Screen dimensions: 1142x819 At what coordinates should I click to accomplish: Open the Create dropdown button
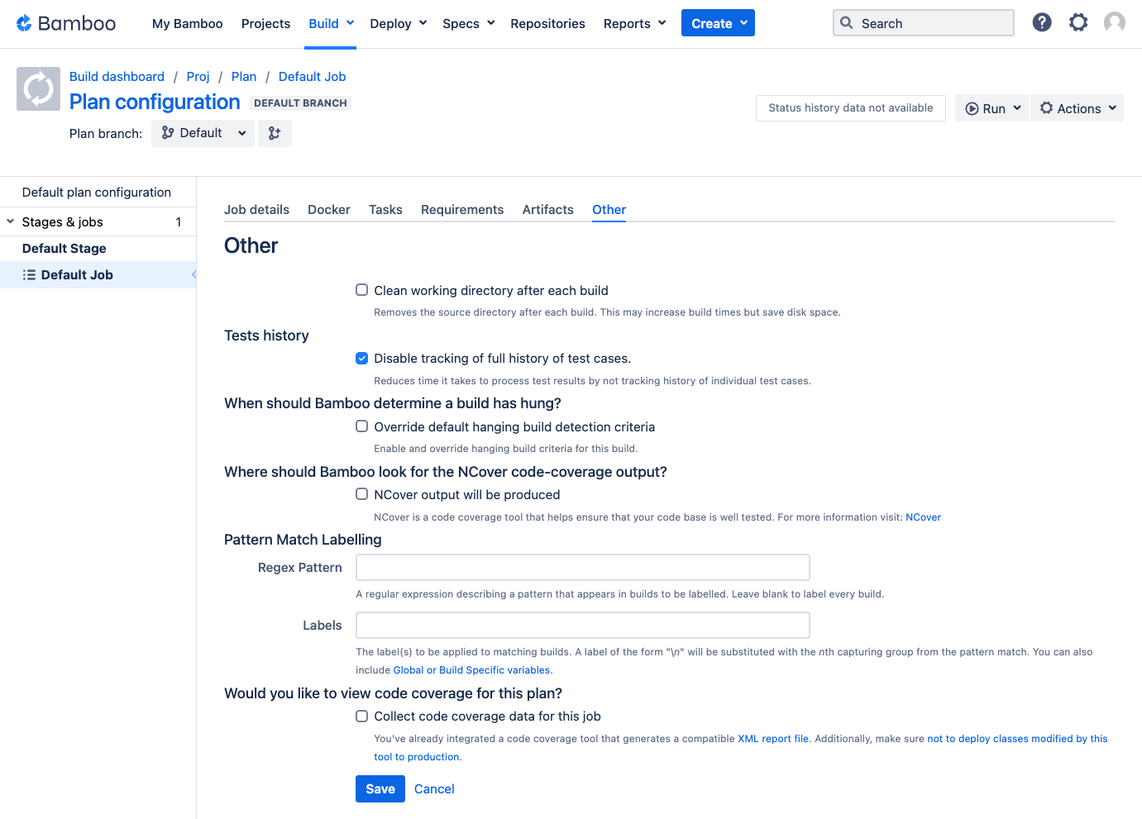point(718,23)
